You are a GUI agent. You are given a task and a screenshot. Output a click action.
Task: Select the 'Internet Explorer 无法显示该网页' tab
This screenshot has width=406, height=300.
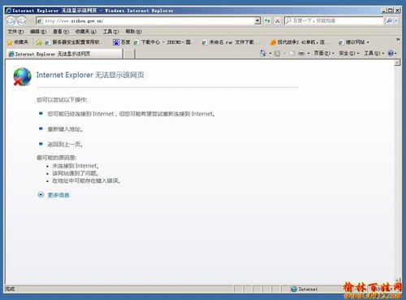click(x=64, y=54)
